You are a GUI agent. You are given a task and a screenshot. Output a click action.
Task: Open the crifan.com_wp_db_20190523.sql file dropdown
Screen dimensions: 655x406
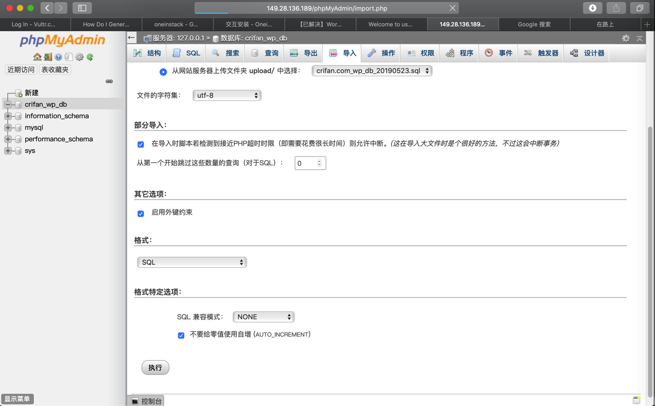(372, 71)
